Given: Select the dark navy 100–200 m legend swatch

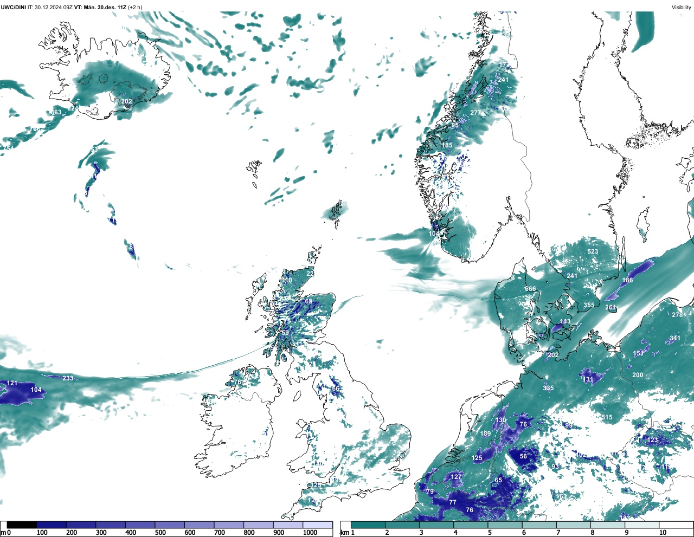Looking at the screenshot, I should tap(52, 525).
